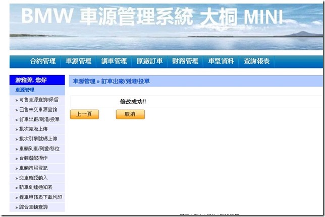Click the 車源管理 sidebar section header
Viewport: 325px width, 217px height.
37,90
